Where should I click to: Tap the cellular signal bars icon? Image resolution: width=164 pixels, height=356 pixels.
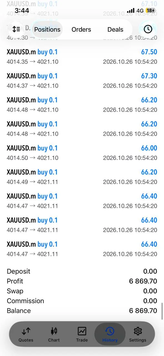(131, 11)
